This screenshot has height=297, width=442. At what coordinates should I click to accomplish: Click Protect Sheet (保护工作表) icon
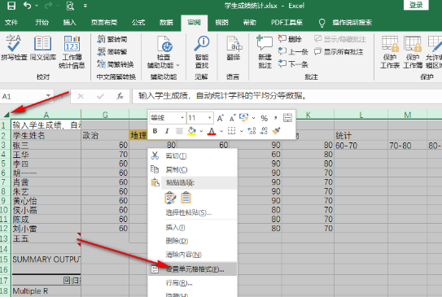pyautogui.click(x=390, y=52)
